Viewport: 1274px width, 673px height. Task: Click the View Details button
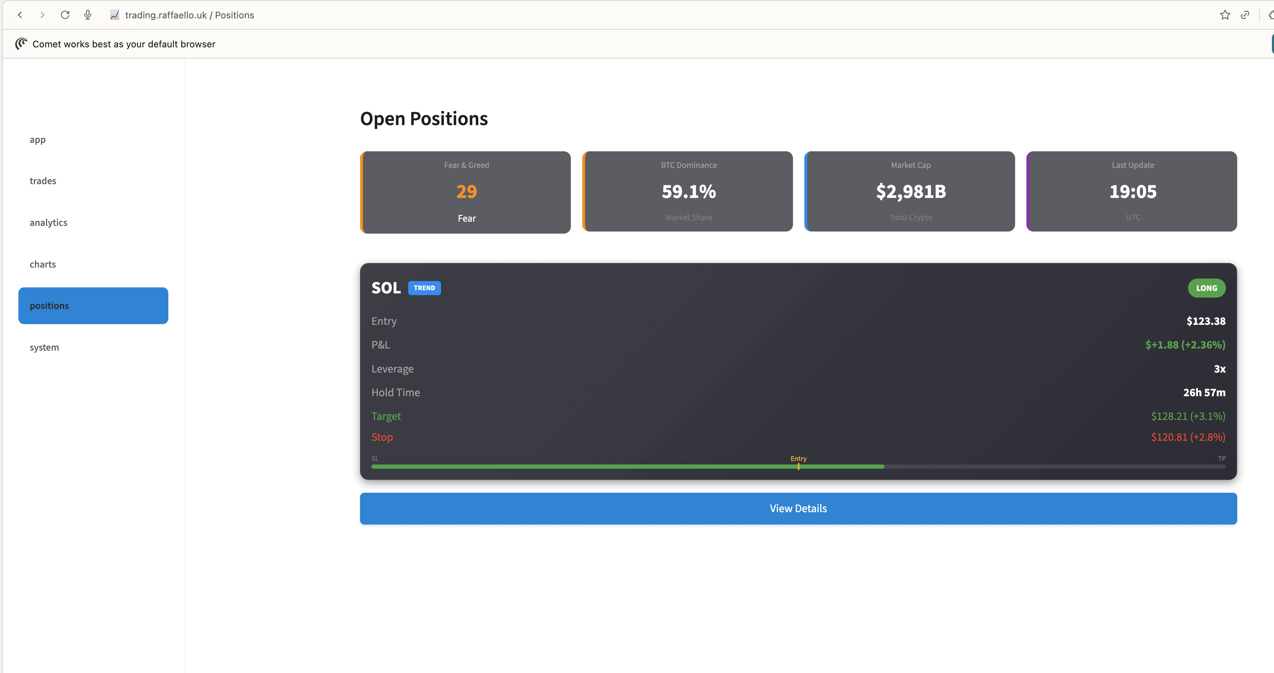click(x=798, y=508)
